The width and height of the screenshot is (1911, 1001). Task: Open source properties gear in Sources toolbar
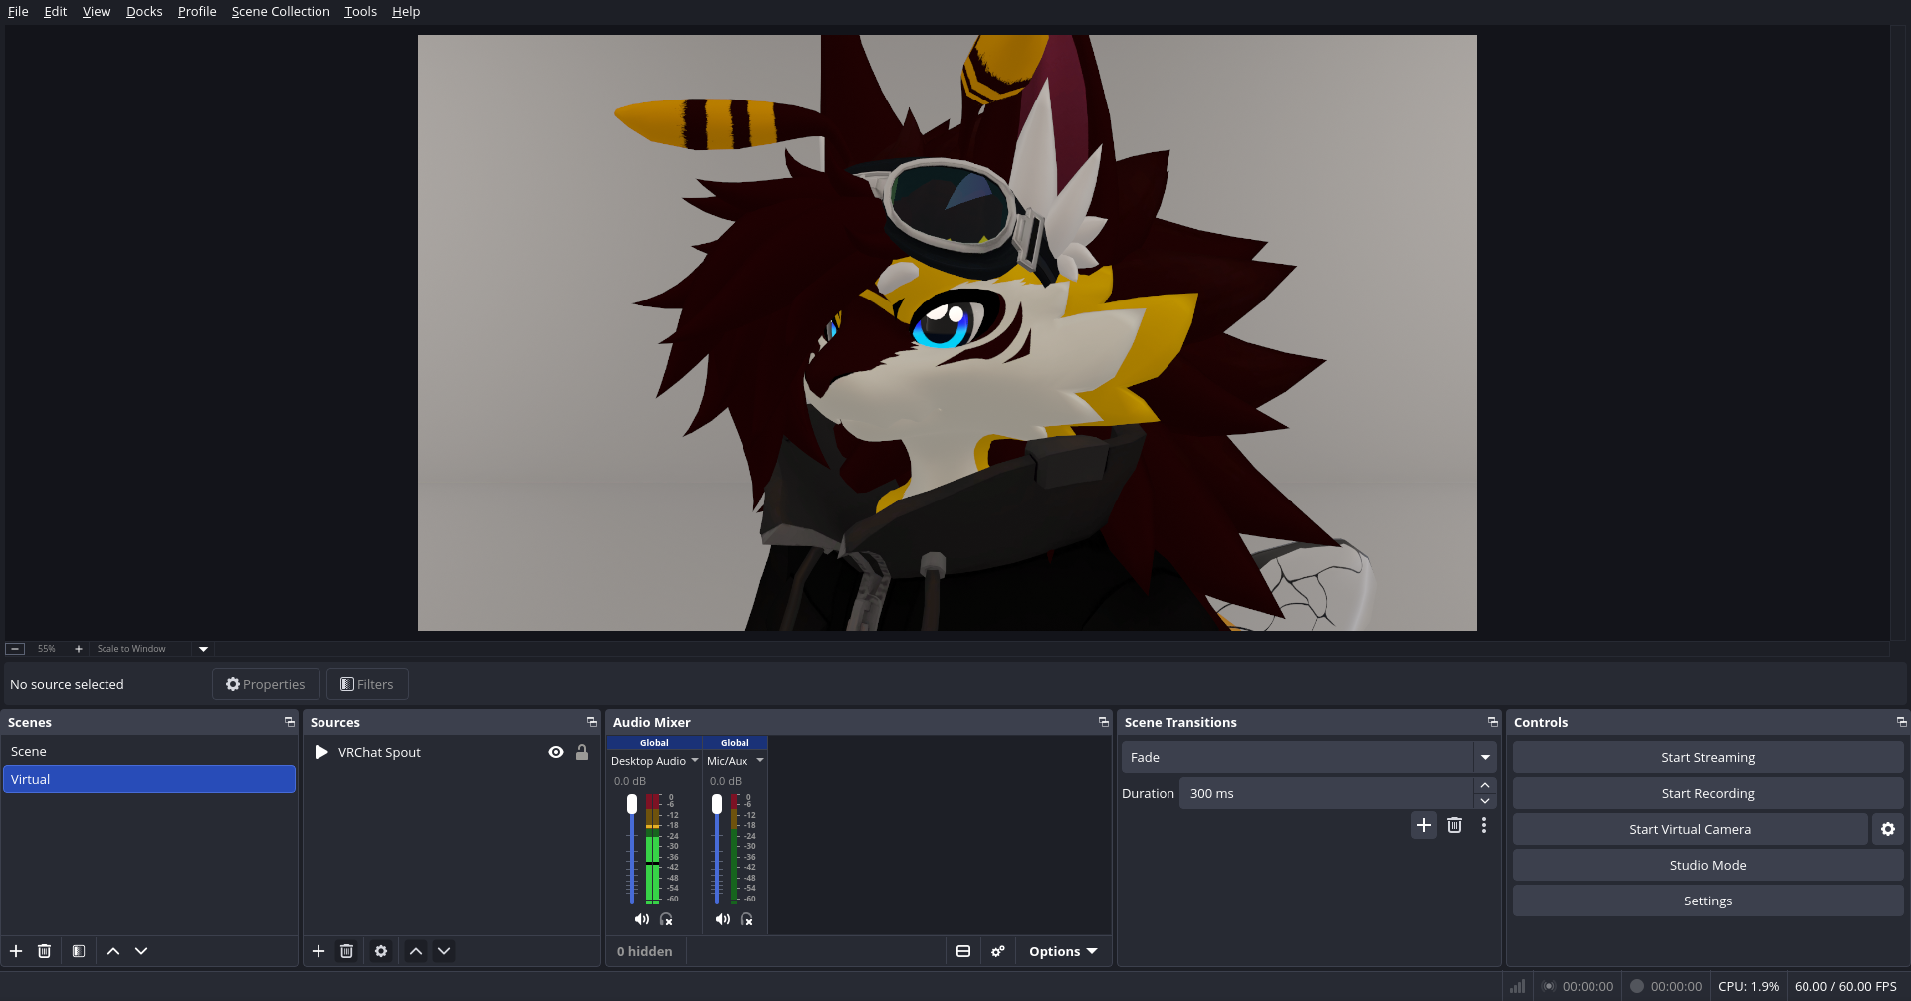pos(381,951)
